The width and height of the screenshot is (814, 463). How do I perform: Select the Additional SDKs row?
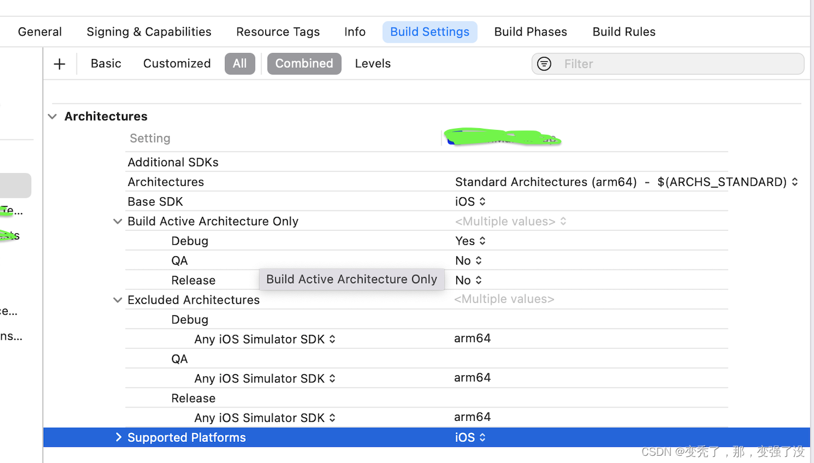(x=426, y=162)
